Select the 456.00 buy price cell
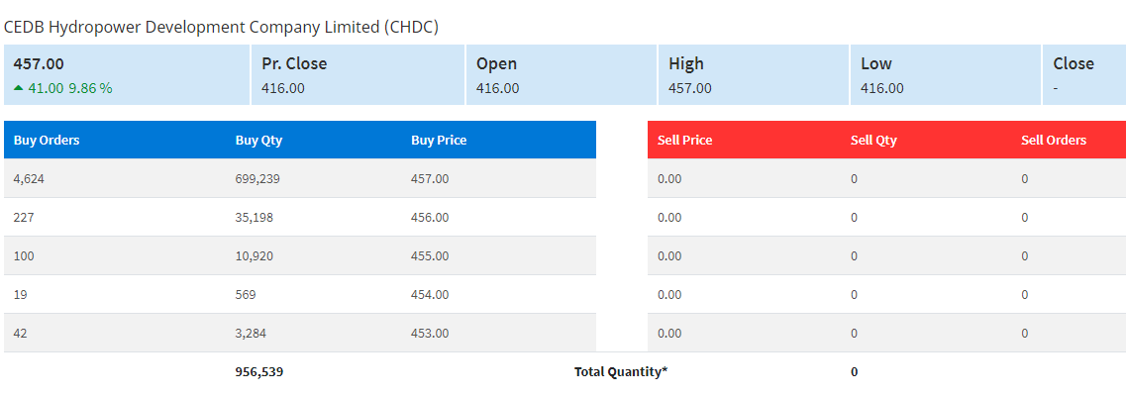Screen dimensions: 1126x396 430,218
